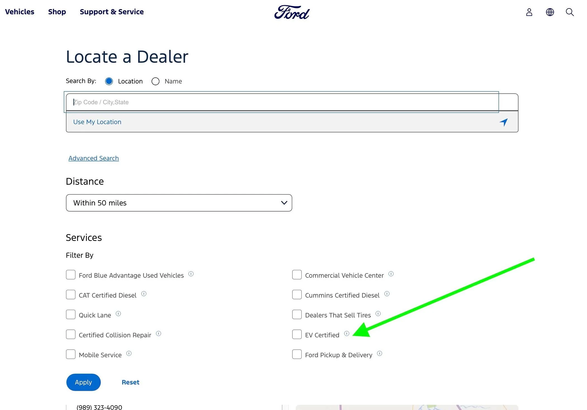
Task: Tick Certified Collision Repair checkbox
Action: [x=71, y=334]
